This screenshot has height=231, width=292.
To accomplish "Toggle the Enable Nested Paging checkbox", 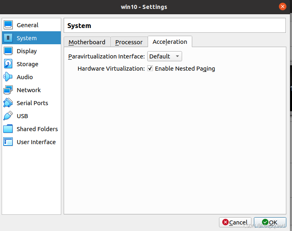I will pyautogui.click(x=150, y=69).
